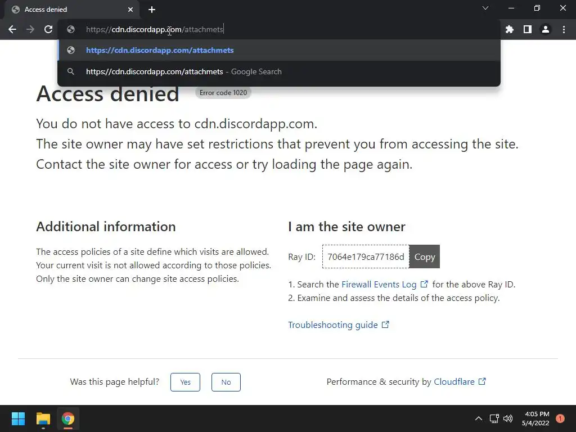Click the Additional information heading

pos(106,227)
